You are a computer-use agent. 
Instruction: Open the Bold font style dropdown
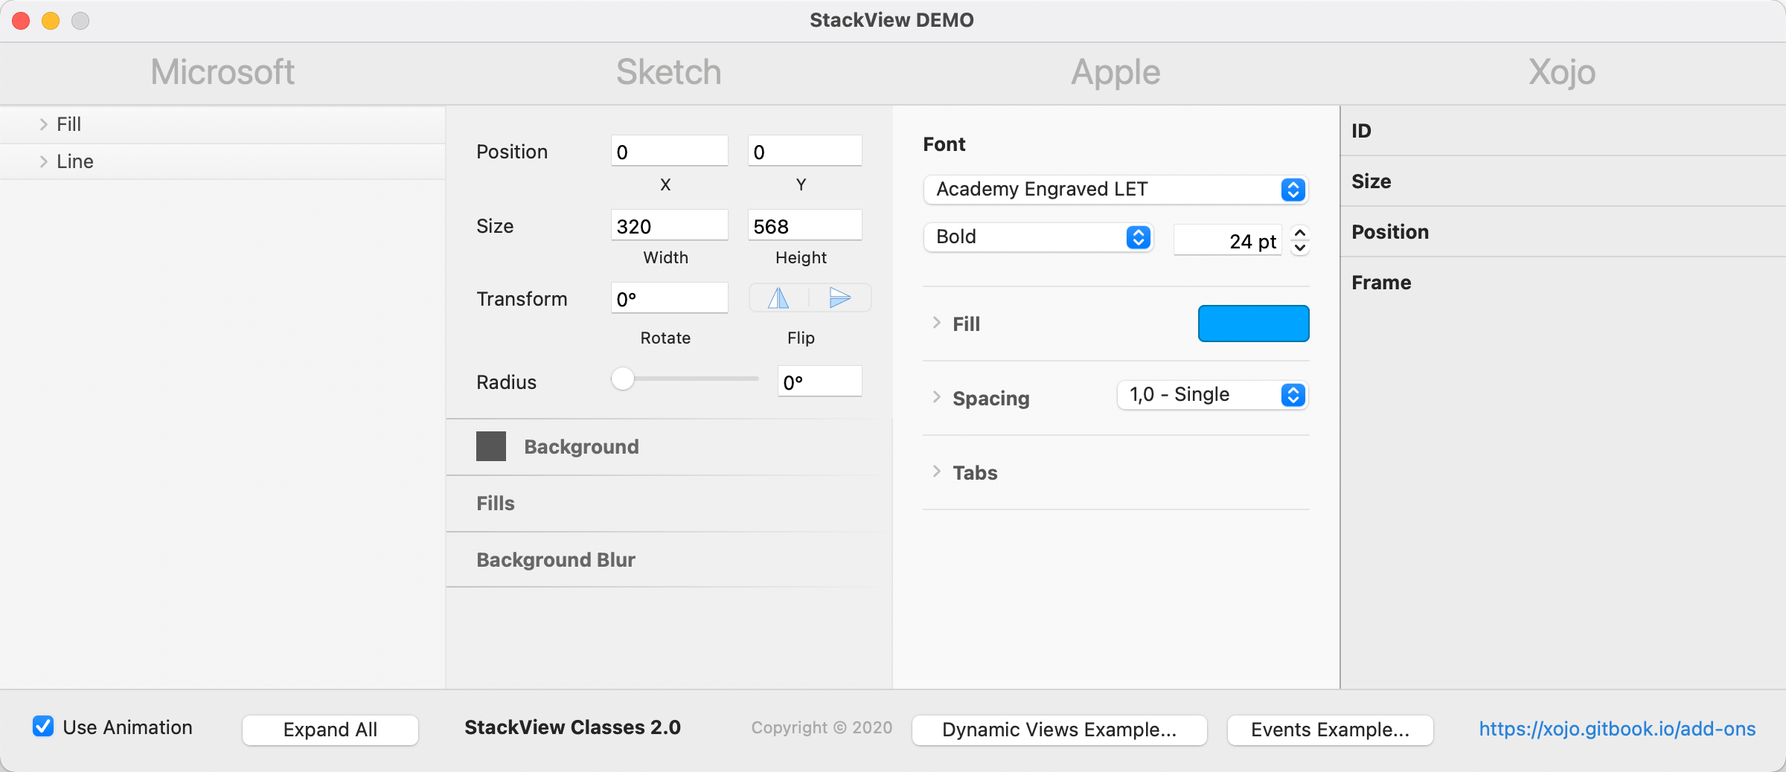(x=1038, y=237)
